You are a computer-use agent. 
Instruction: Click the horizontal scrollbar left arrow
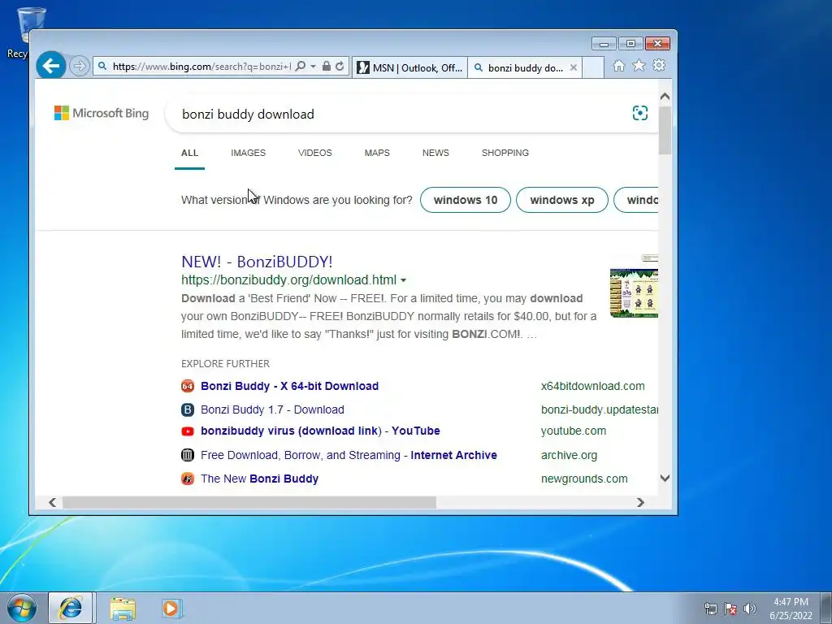(52, 502)
